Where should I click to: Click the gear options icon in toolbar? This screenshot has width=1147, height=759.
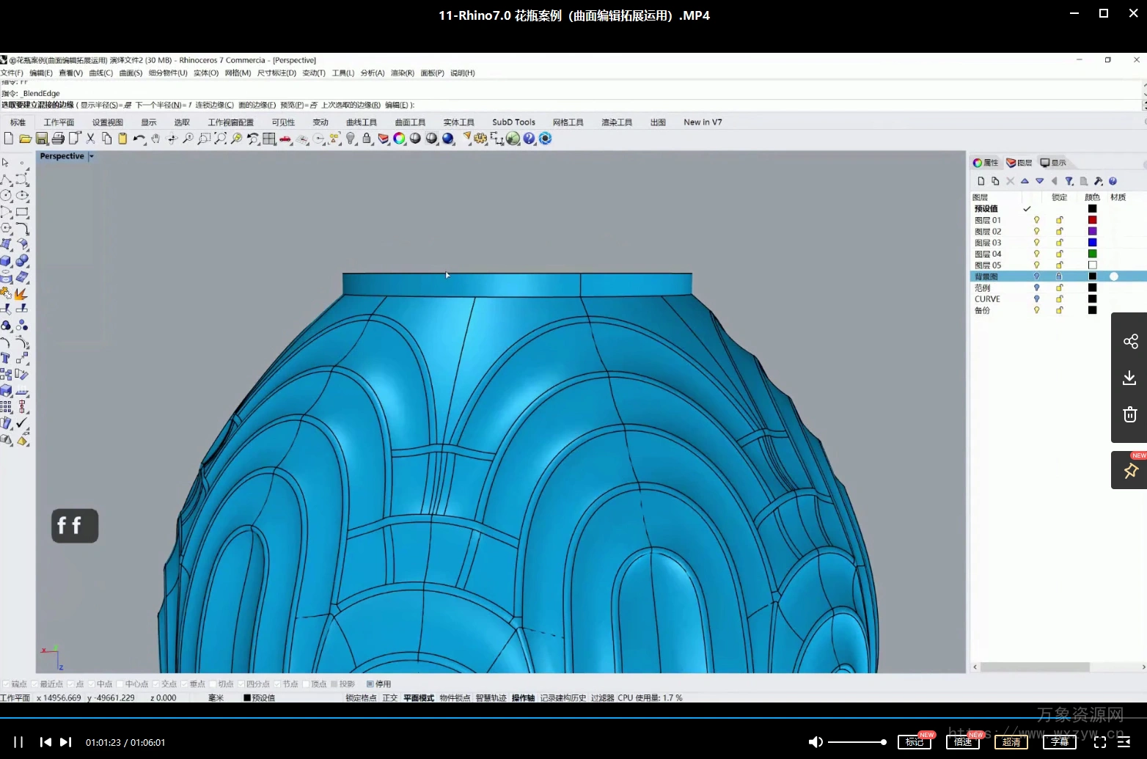pos(480,139)
